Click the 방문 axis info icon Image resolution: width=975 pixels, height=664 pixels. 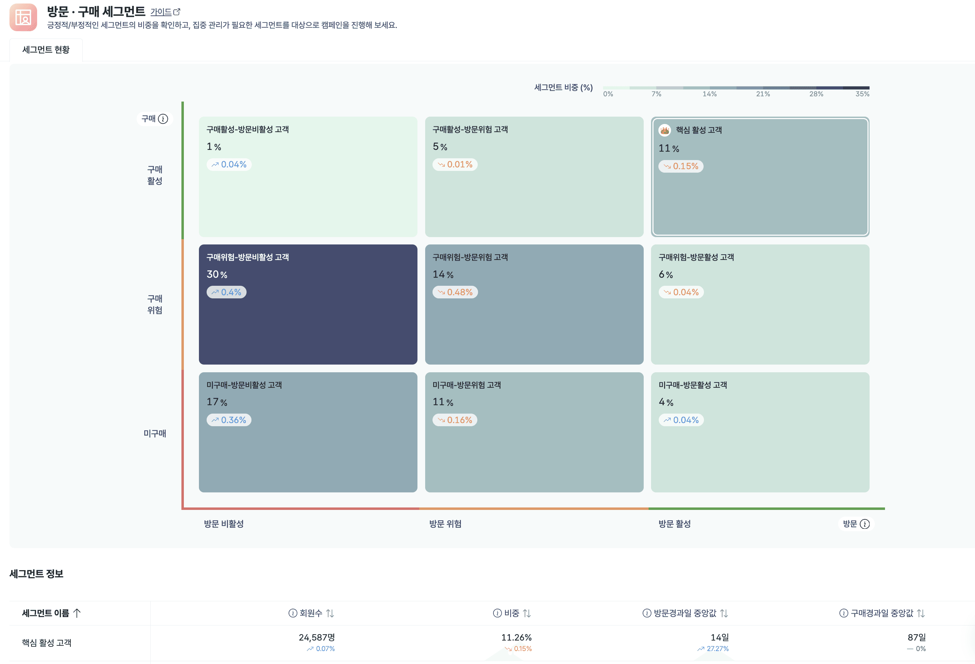(x=865, y=524)
